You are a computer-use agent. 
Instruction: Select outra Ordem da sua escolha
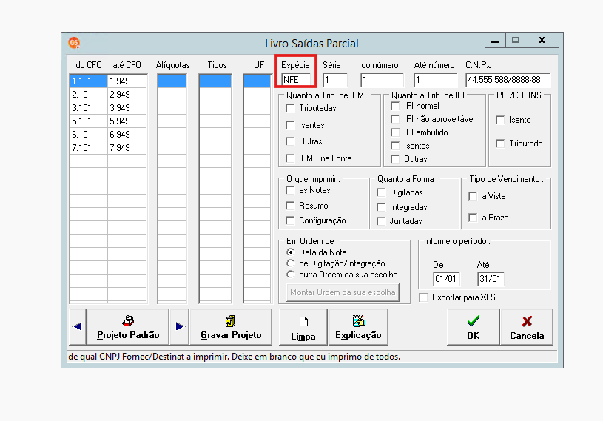coord(290,275)
